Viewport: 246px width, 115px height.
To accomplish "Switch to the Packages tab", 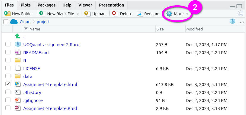I will 46,5.
